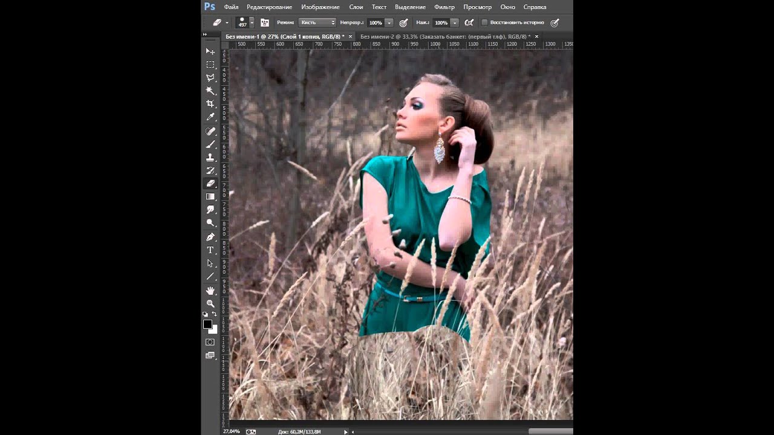Open the Просмотр menu
The height and width of the screenshot is (435, 774).
click(x=478, y=7)
